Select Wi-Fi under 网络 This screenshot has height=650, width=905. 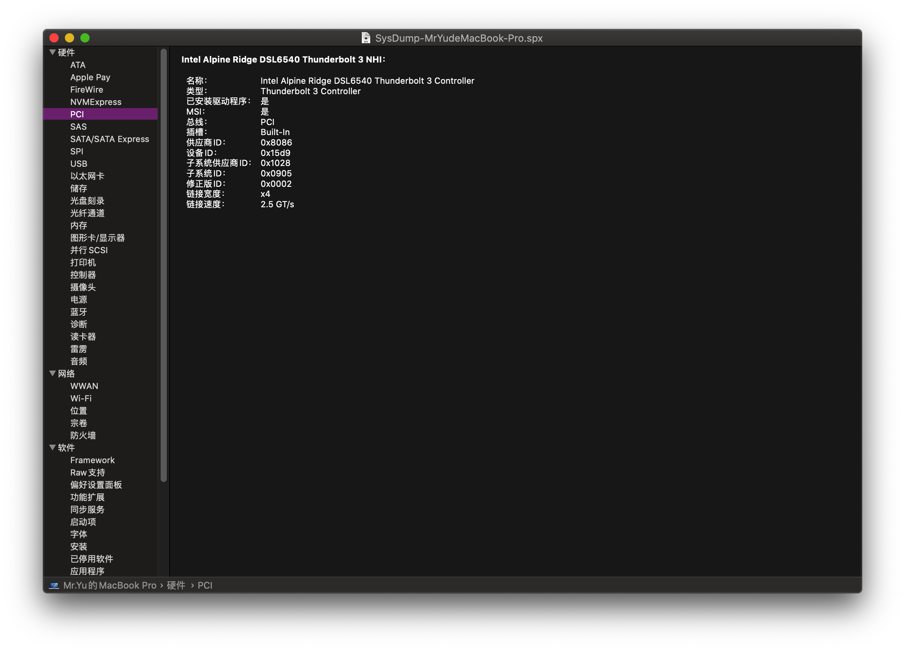tap(81, 398)
